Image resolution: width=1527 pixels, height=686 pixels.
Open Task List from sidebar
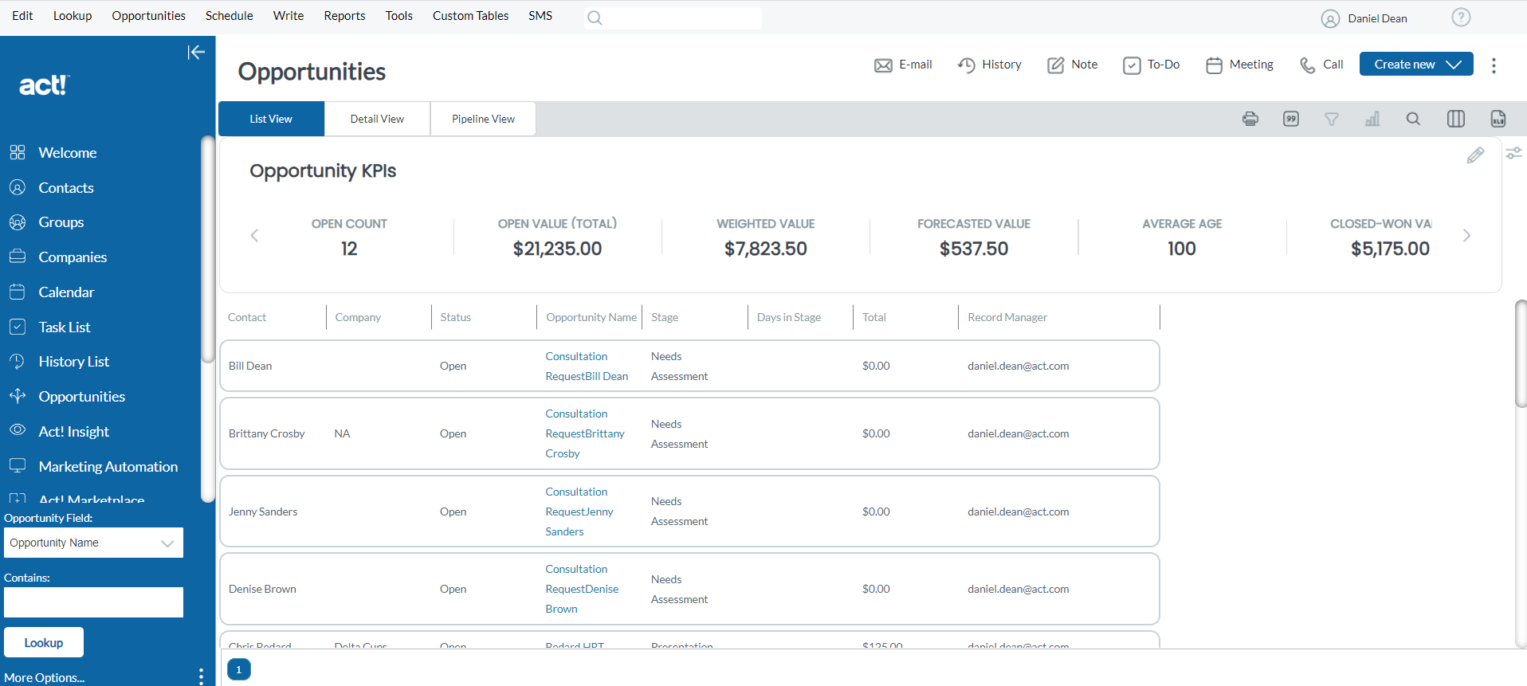64,327
